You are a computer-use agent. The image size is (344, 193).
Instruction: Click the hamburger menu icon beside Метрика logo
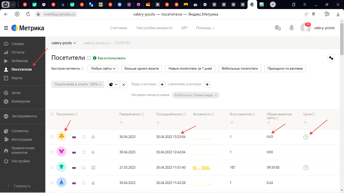coord(6,28)
